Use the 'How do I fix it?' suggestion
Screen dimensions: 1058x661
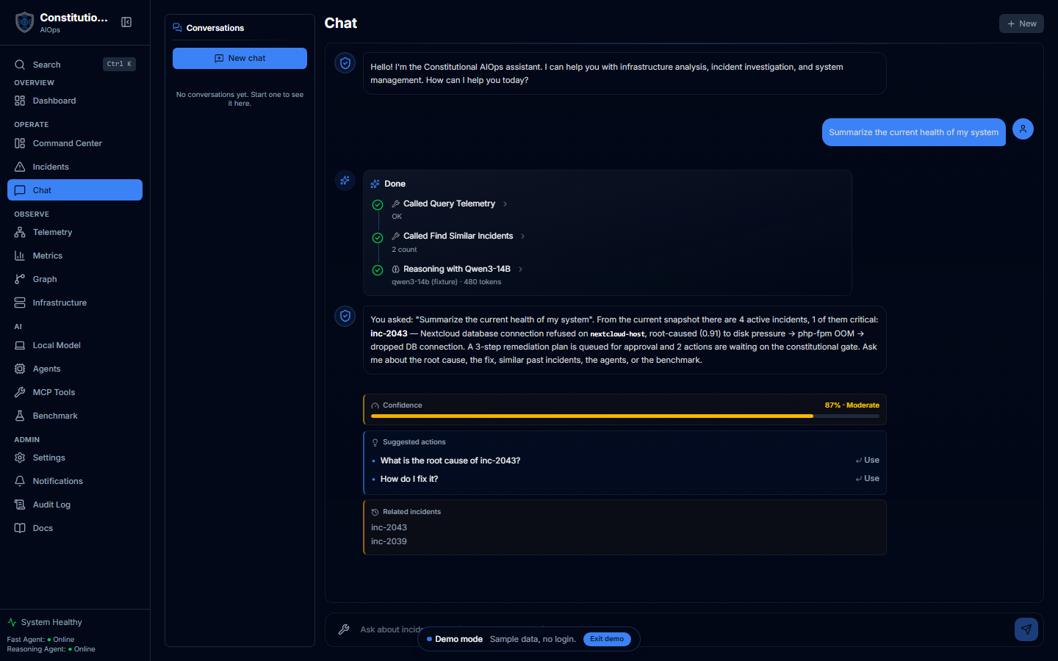pyautogui.click(x=868, y=479)
